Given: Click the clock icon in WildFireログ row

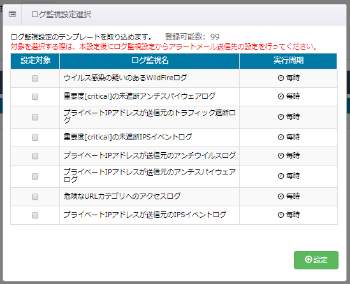Looking at the screenshot, I should pyautogui.click(x=281, y=78).
